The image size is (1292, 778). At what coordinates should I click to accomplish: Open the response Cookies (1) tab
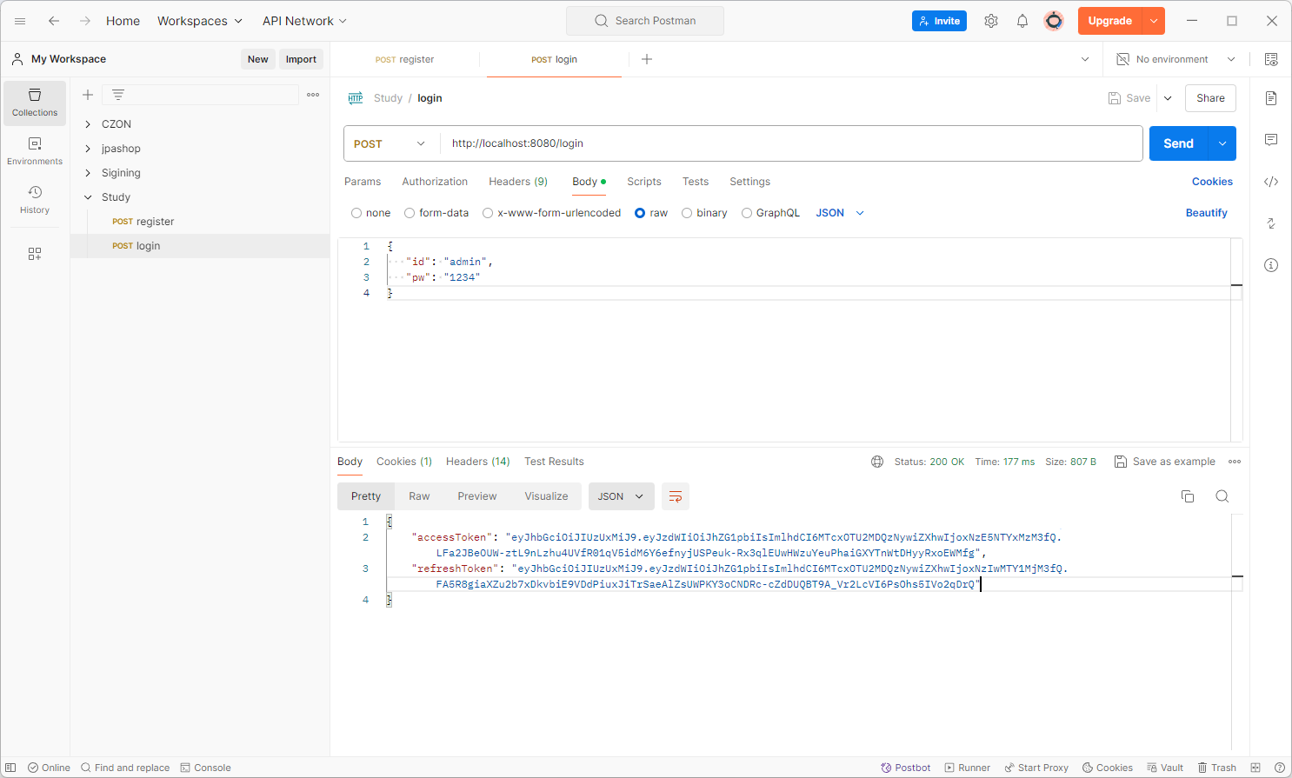(404, 462)
